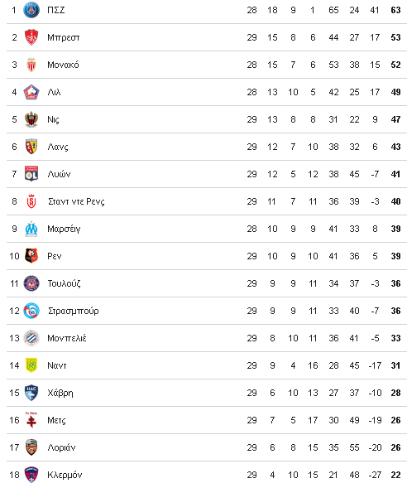Select the Lens club logo
This screenshot has width=407, height=488.
pos(31,147)
